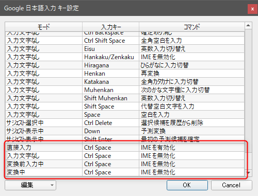258x196 pixels.
Task: Select the 空白を入力 command cell
Action: (x=191, y=115)
